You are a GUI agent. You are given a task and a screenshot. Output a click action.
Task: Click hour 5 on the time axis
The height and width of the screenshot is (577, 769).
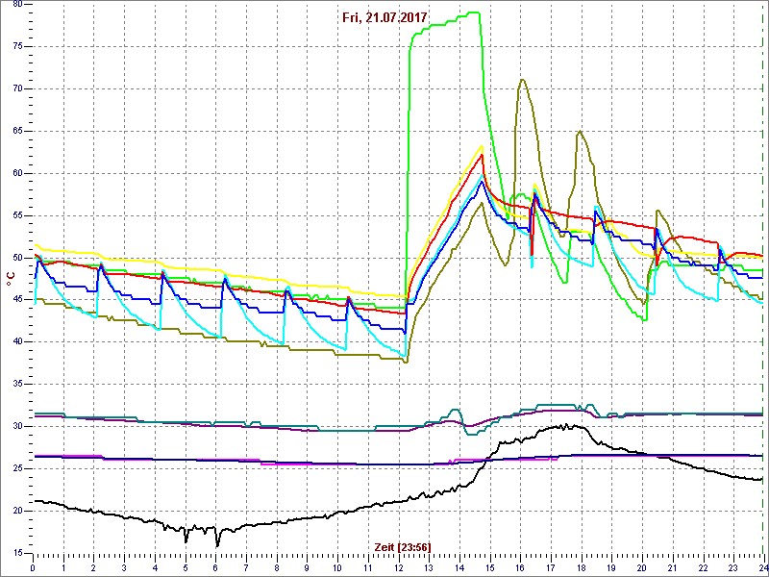pyautogui.click(x=185, y=566)
